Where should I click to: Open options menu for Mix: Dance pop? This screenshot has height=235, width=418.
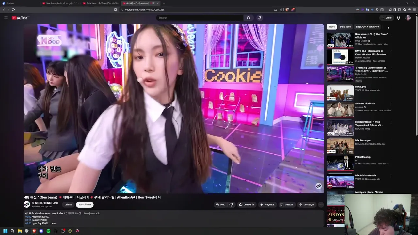(391, 141)
